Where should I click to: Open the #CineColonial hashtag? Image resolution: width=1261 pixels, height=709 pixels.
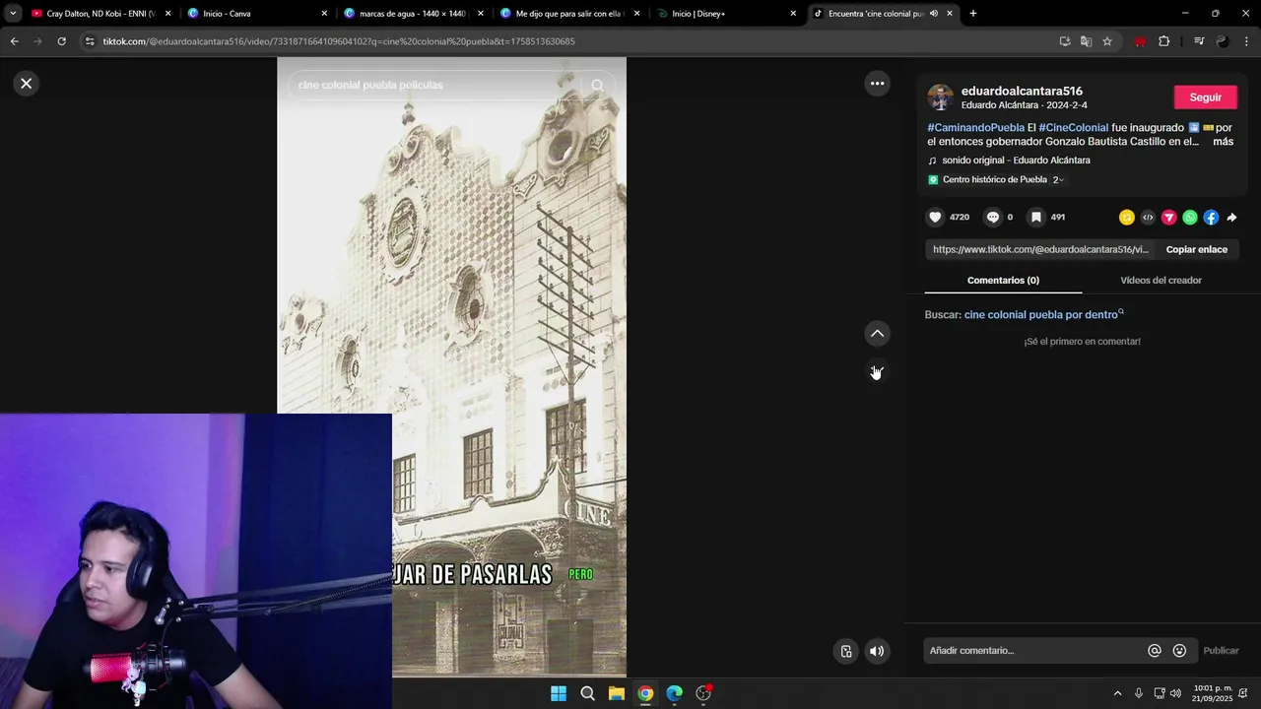[1073, 128]
